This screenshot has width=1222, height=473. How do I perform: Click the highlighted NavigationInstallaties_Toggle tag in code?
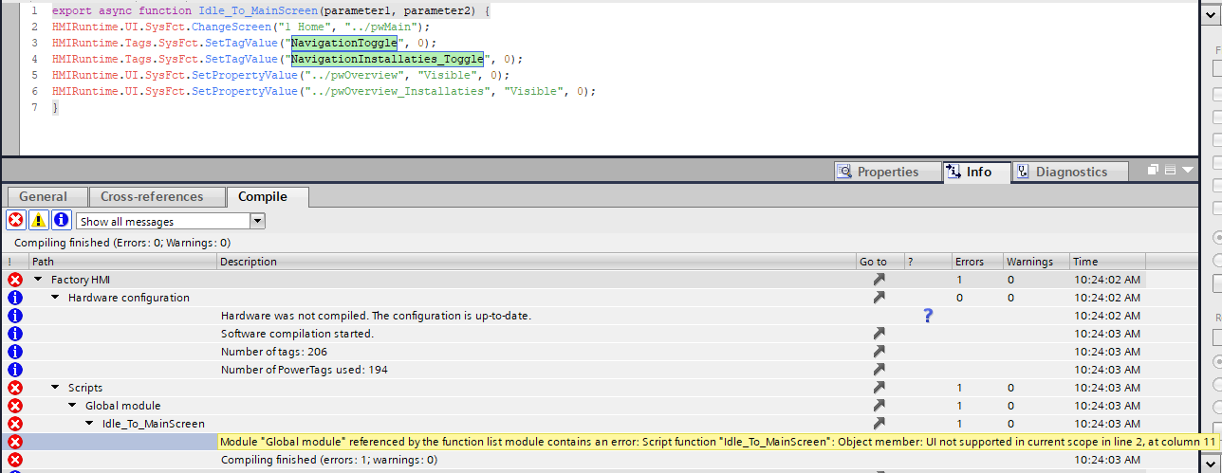tap(387, 59)
